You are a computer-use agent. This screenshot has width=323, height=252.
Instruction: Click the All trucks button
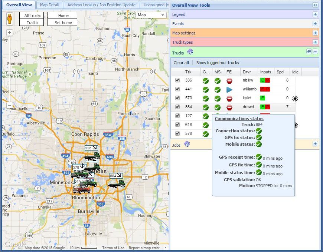(x=32, y=16)
